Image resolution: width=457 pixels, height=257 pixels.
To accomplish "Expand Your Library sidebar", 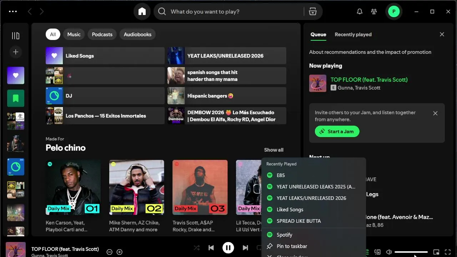I will tap(16, 36).
